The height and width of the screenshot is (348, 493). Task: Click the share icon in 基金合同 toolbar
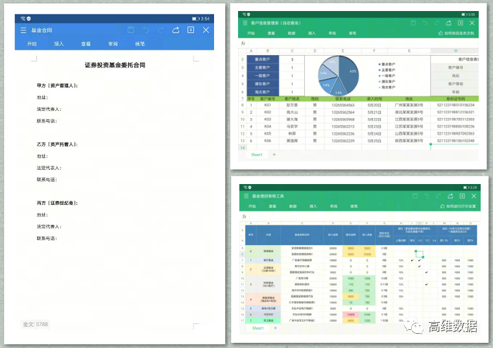tap(176, 30)
